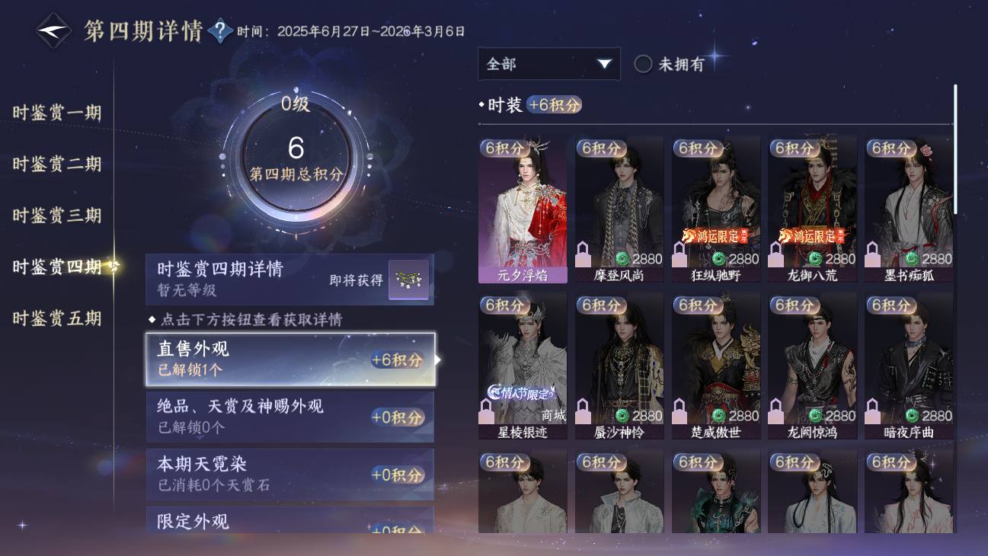Click the back arrow diamond icon
Image resolution: width=988 pixels, height=556 pixels.
pyautogui.click(x=53, y=31)
